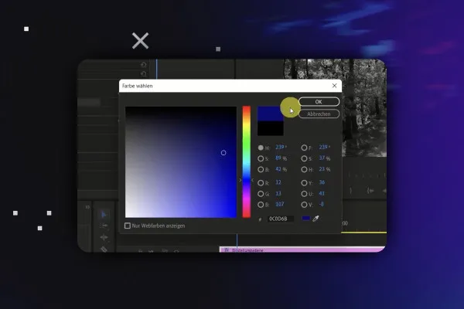This screenshot has width=464, height=309.
Task: Select the blue B radio valued 107
Action: click(261, 205)
